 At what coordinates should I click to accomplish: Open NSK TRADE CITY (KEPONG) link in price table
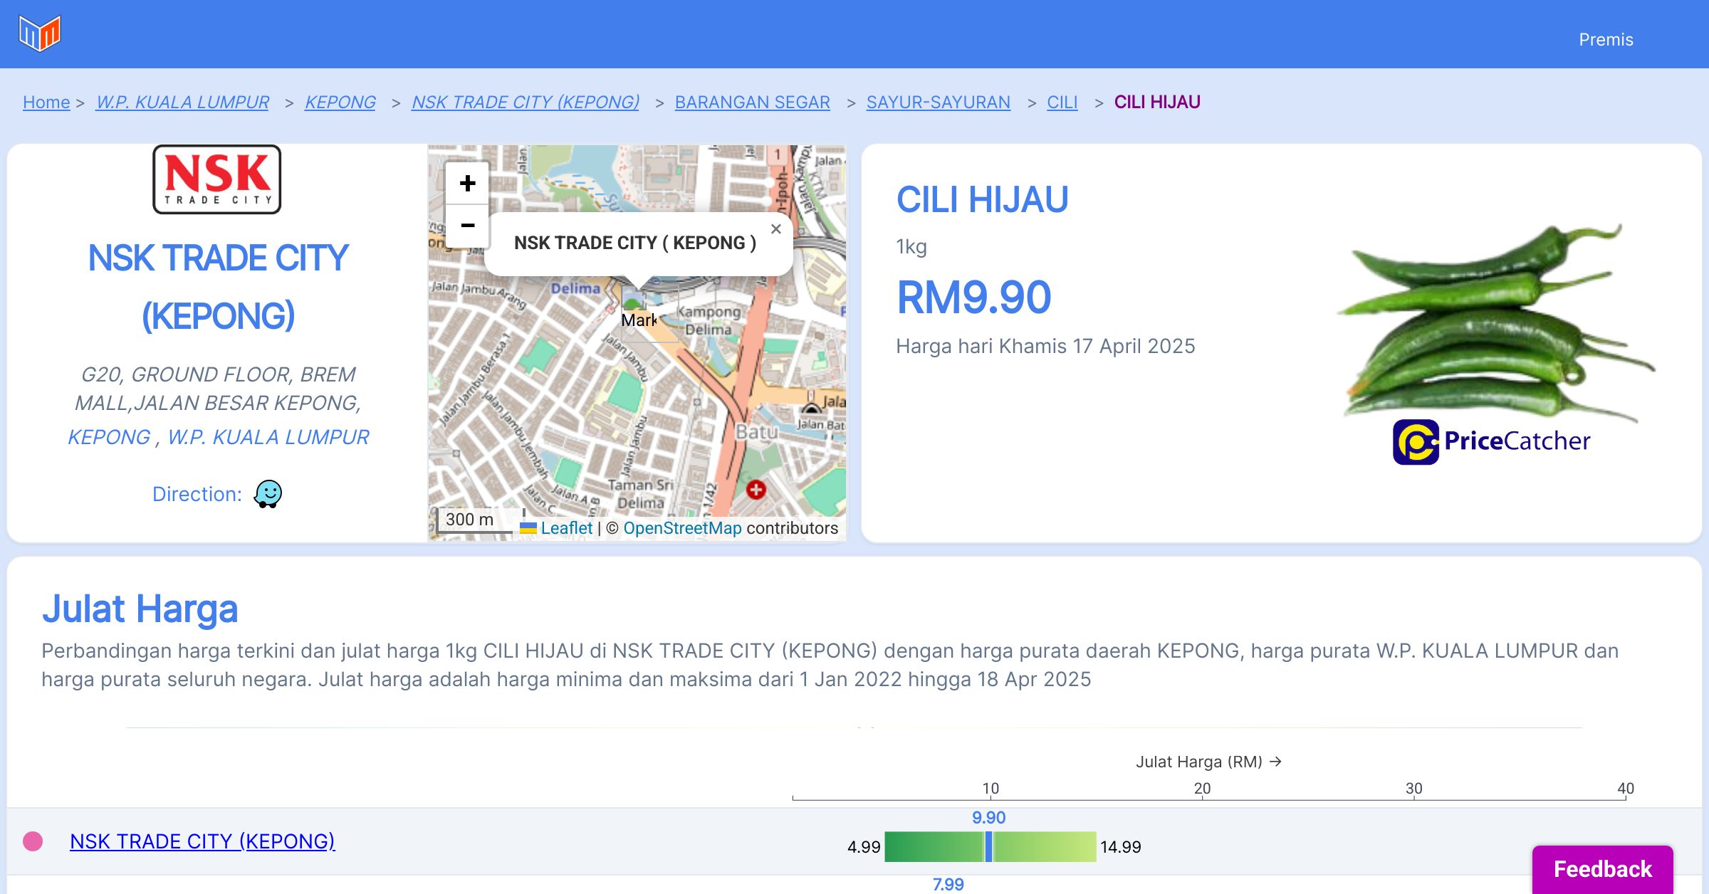(202, 841)
